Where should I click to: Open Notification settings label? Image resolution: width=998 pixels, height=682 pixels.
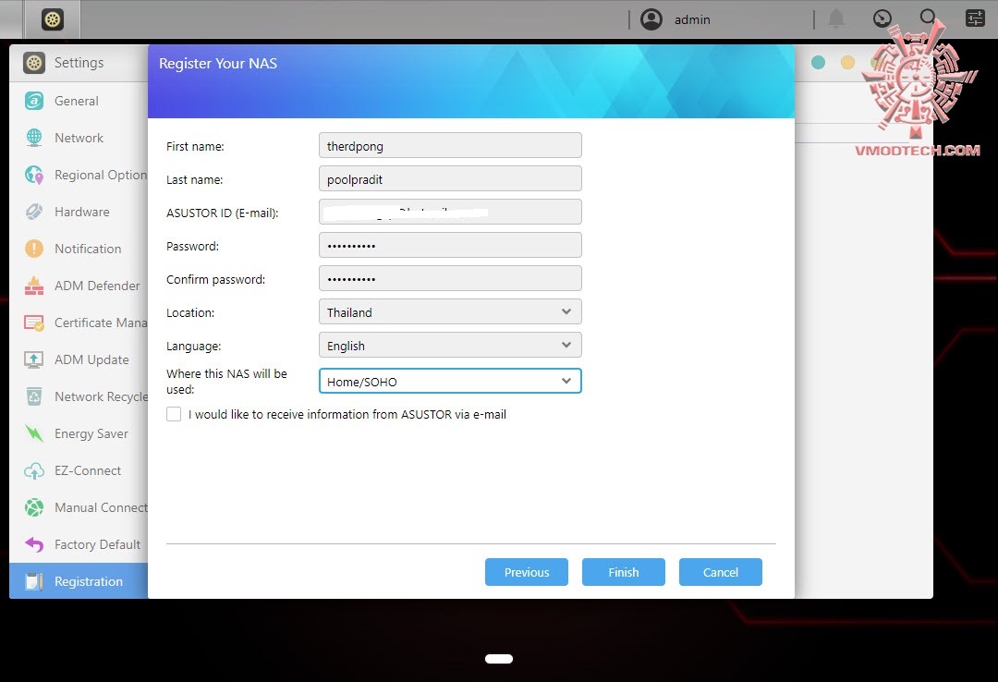pos(88,249)
